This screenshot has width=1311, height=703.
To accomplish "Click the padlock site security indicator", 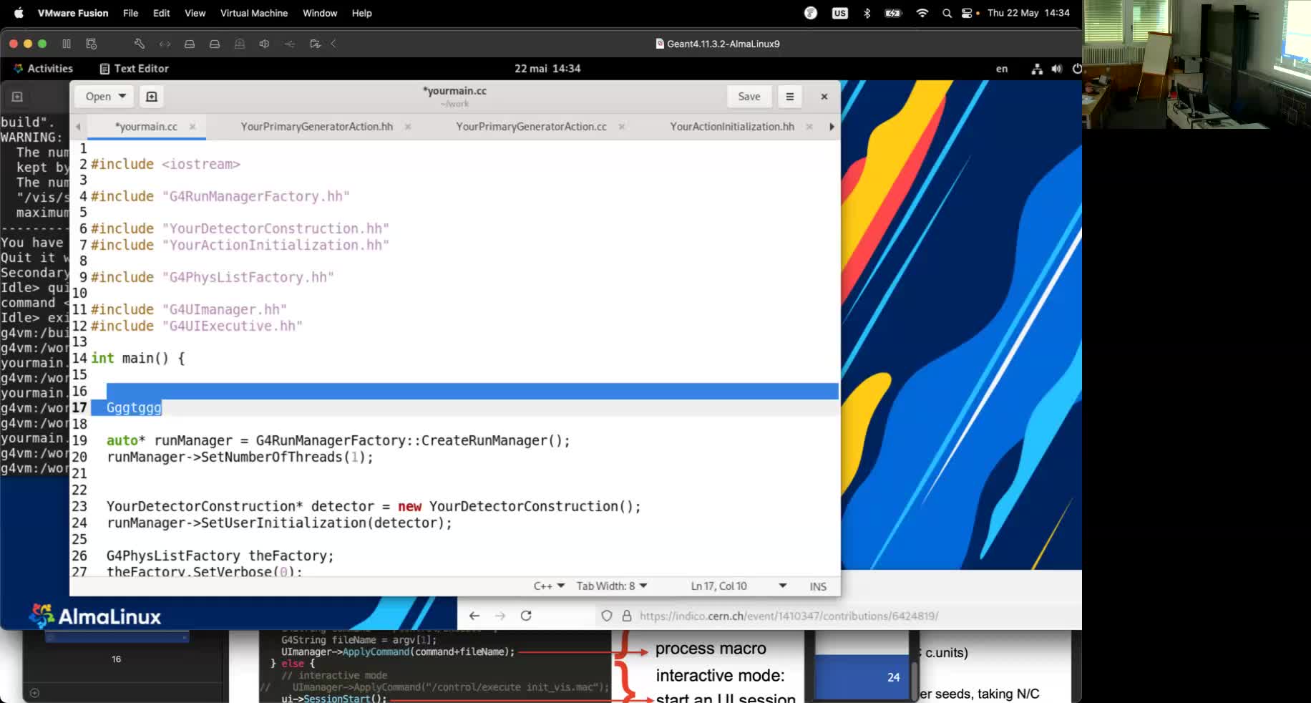I will click(x=627, y=616).
